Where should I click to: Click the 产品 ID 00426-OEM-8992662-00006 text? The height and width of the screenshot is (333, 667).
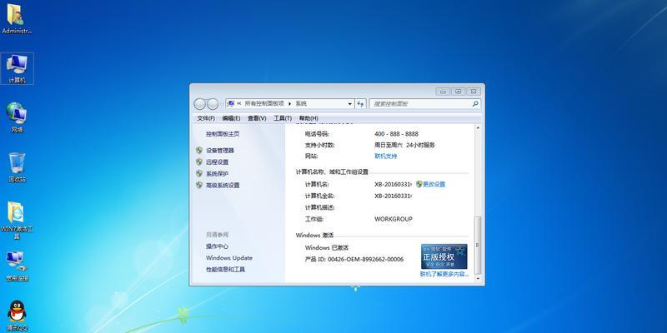pos(354,259)
